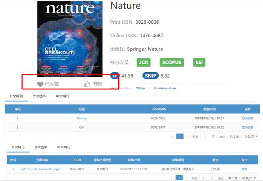This screenshot has height=181, width=263.
Task: Click ISSN 0028-0836 in favorites table
Action: [x=158, y=118]
